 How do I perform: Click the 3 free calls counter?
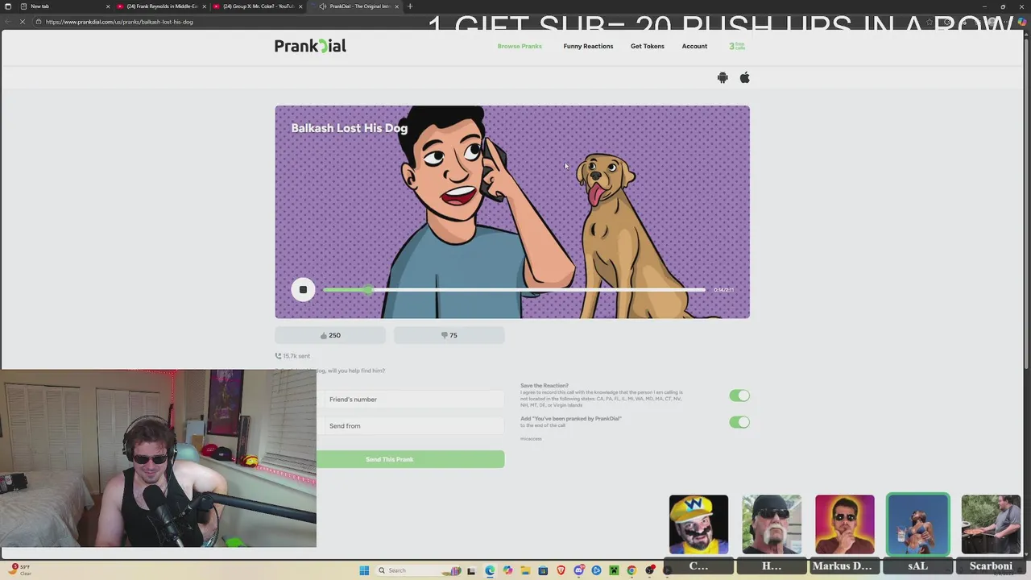(737, 46)
